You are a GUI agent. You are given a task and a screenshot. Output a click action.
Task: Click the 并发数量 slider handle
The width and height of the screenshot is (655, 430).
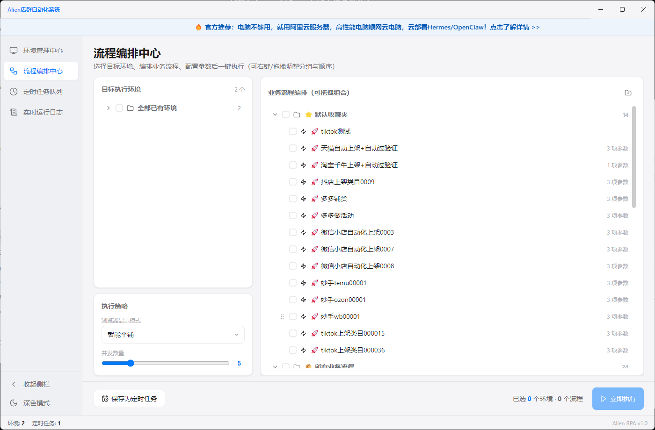coord(131,363)
